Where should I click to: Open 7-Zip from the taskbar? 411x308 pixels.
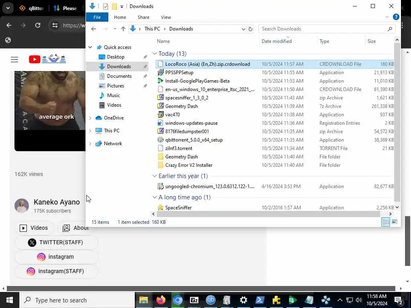pyautogui.click(x=194, y=300)
